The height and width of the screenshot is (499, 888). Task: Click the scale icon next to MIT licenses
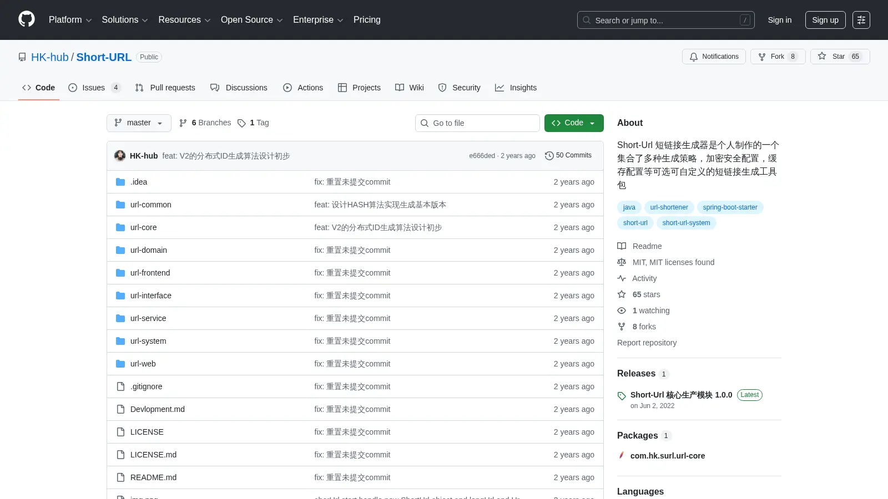pos(622,262)
